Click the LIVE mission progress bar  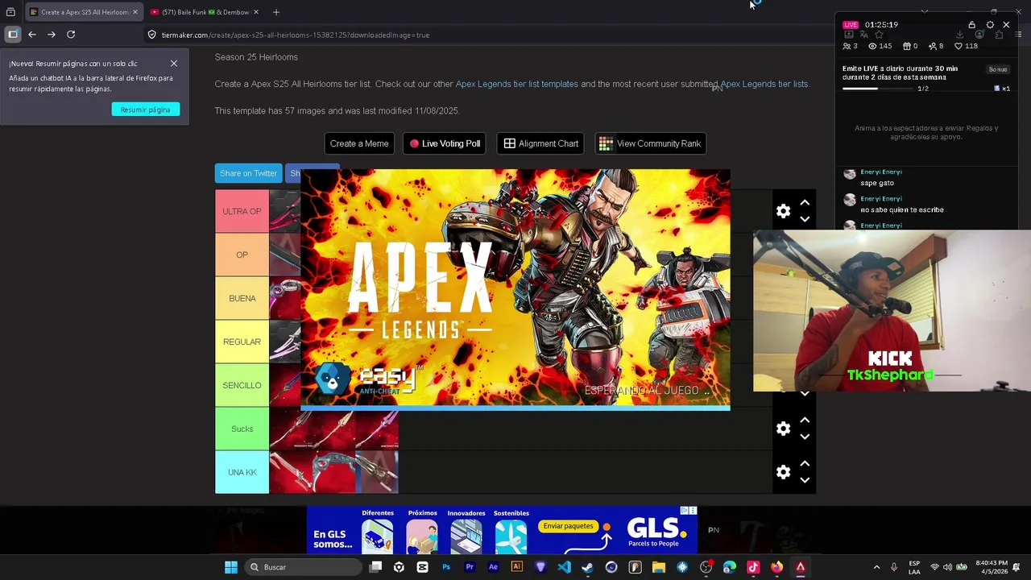click(878, 89)
